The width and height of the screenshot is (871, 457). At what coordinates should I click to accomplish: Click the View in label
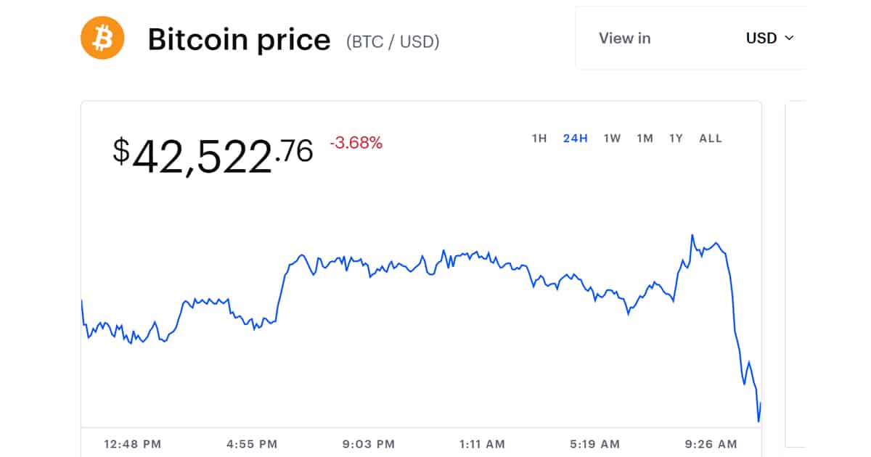(624, 38)
